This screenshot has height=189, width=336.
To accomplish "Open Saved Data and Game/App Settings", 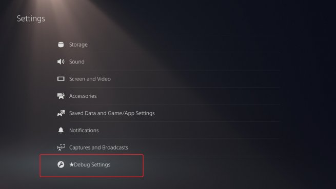I will [112, 113].
